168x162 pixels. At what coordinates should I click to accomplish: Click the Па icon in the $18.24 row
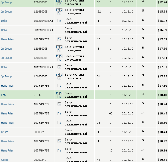pyautogui.click(x=59, y=104)
